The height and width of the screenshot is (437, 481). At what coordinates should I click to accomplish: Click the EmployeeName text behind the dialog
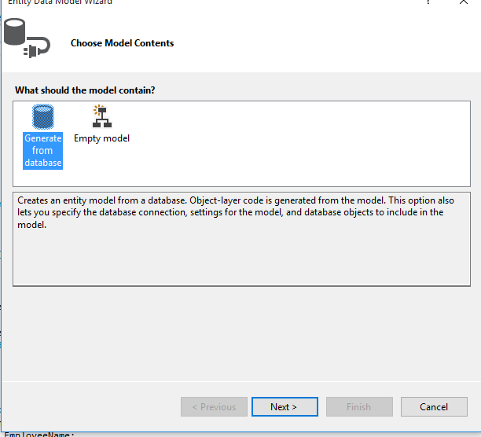[x=39, y=433]
